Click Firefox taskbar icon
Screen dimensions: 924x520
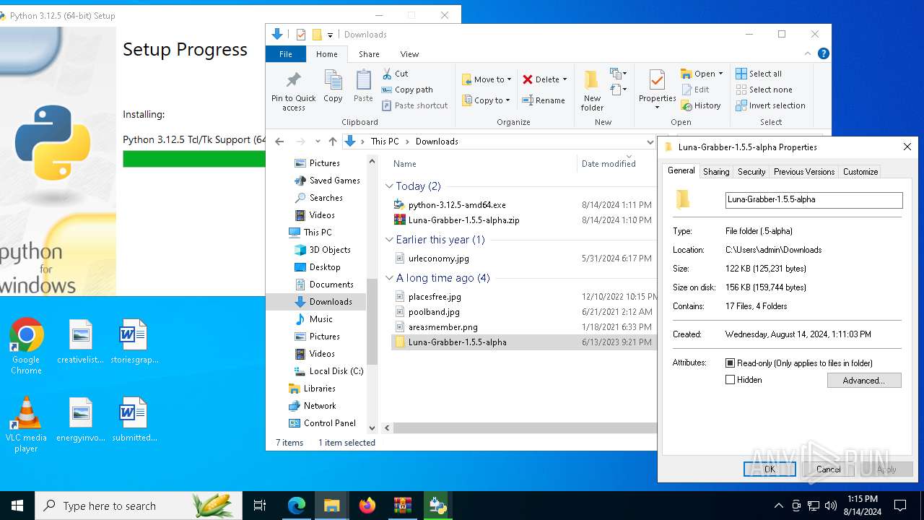(x=367, y=506)
